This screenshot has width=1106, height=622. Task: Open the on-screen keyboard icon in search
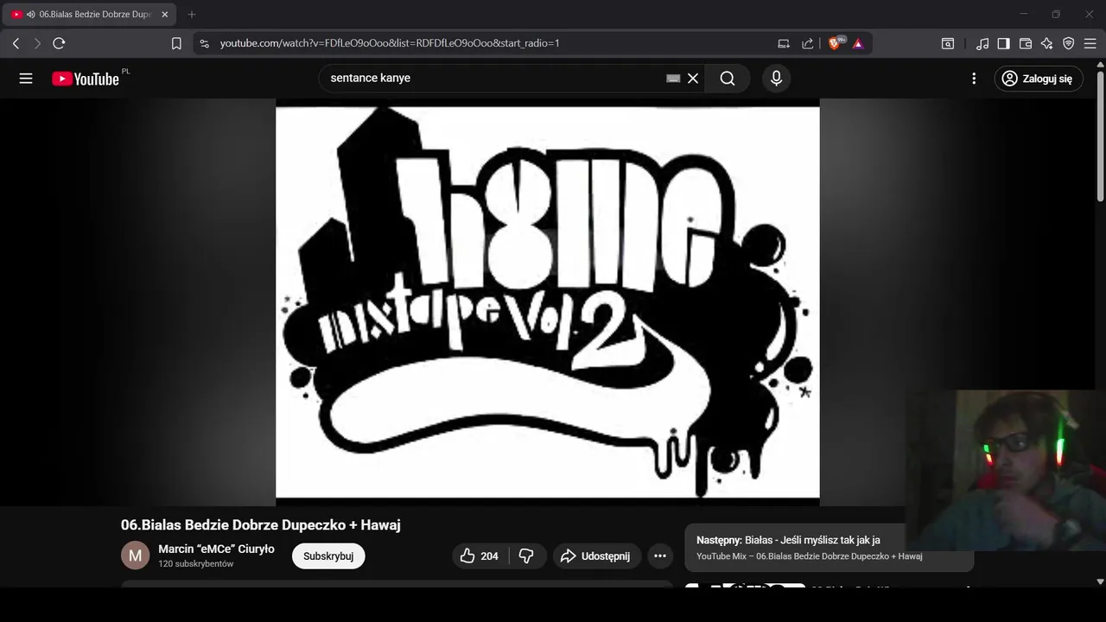tap(673, 79)
